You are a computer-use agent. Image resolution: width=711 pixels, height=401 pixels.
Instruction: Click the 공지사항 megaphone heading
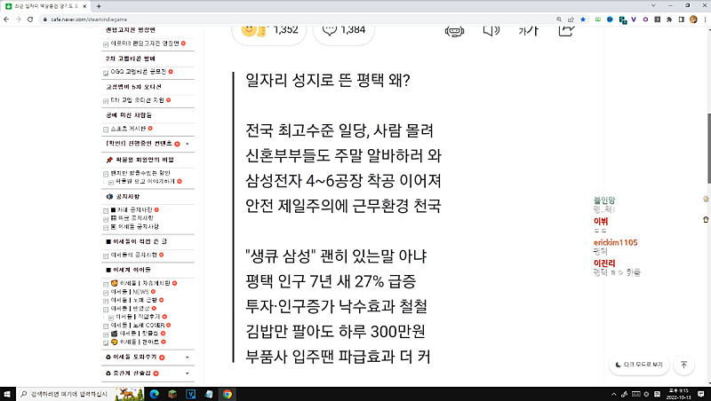pos(123,196)
